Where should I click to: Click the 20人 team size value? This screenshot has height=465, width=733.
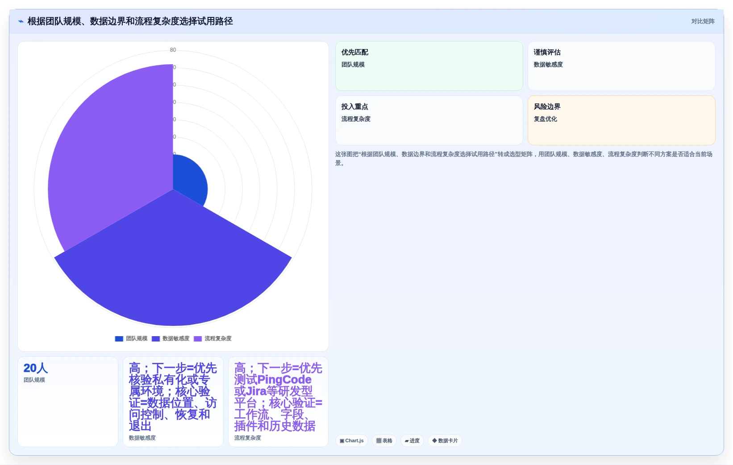pyautogui.click(x=36, y=368)
